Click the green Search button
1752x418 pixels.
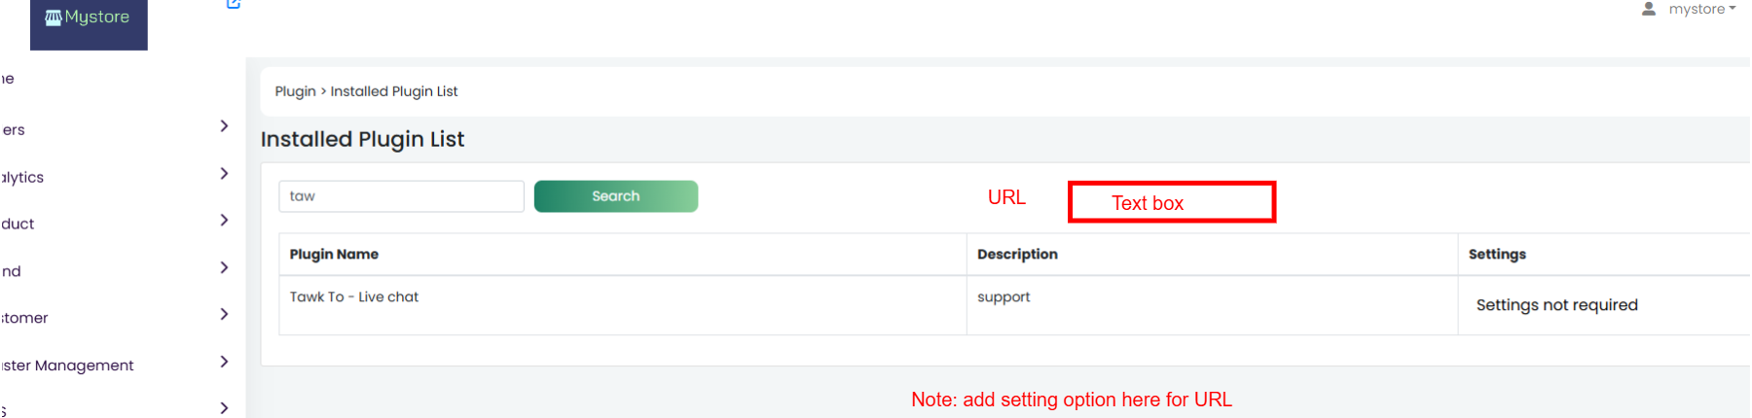point(616,196)
